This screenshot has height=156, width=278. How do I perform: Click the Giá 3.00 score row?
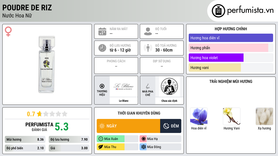pyautogui.click(x=69, y=148)
